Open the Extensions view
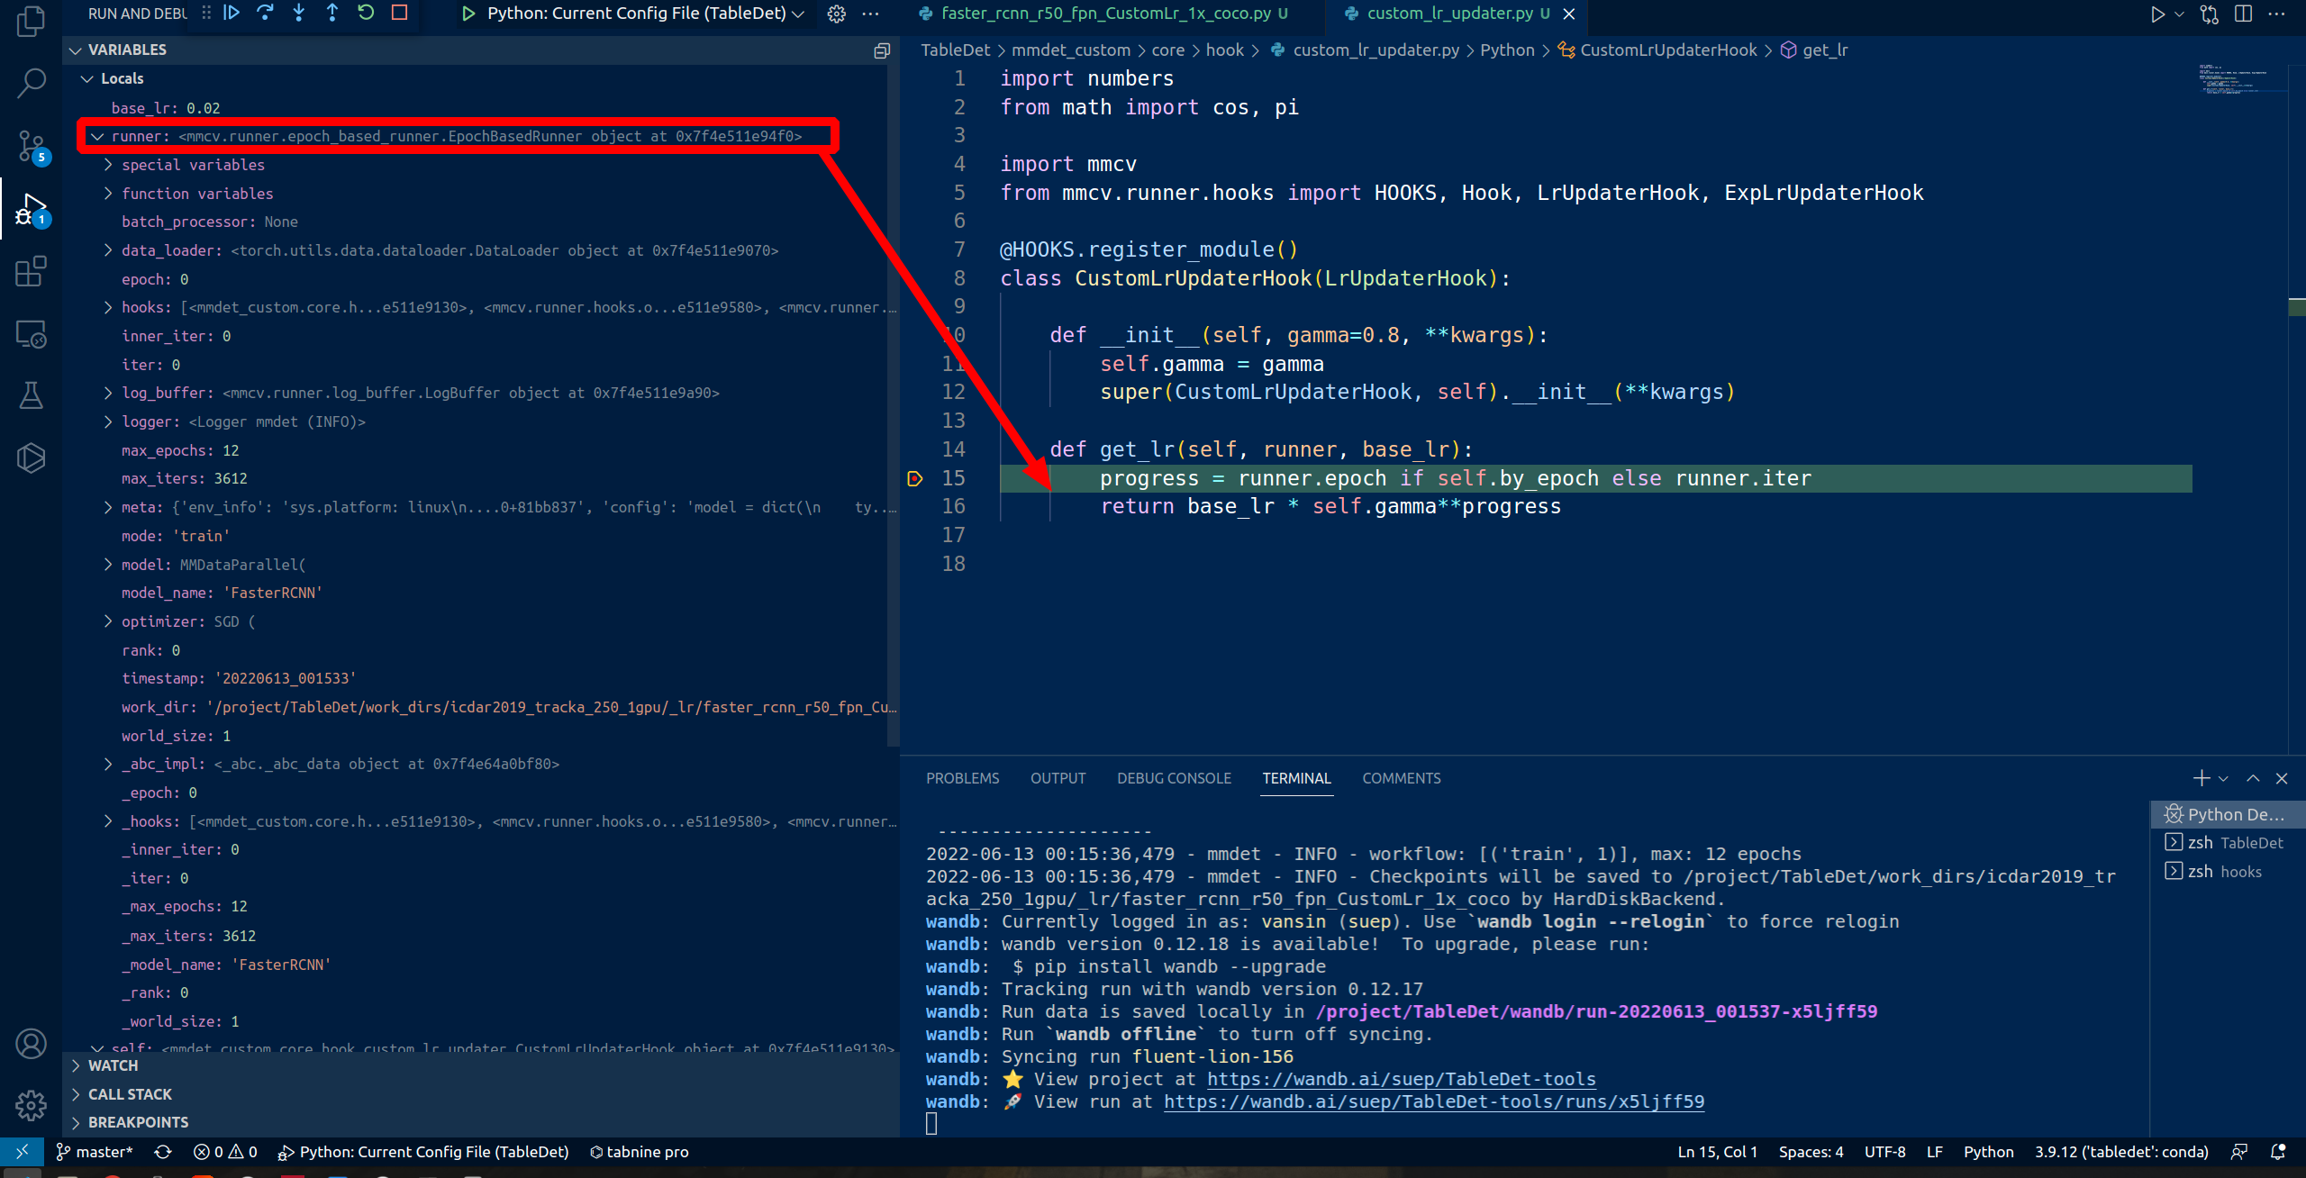The height and width of the screenshot is (1178, 2306). (30, 271)
